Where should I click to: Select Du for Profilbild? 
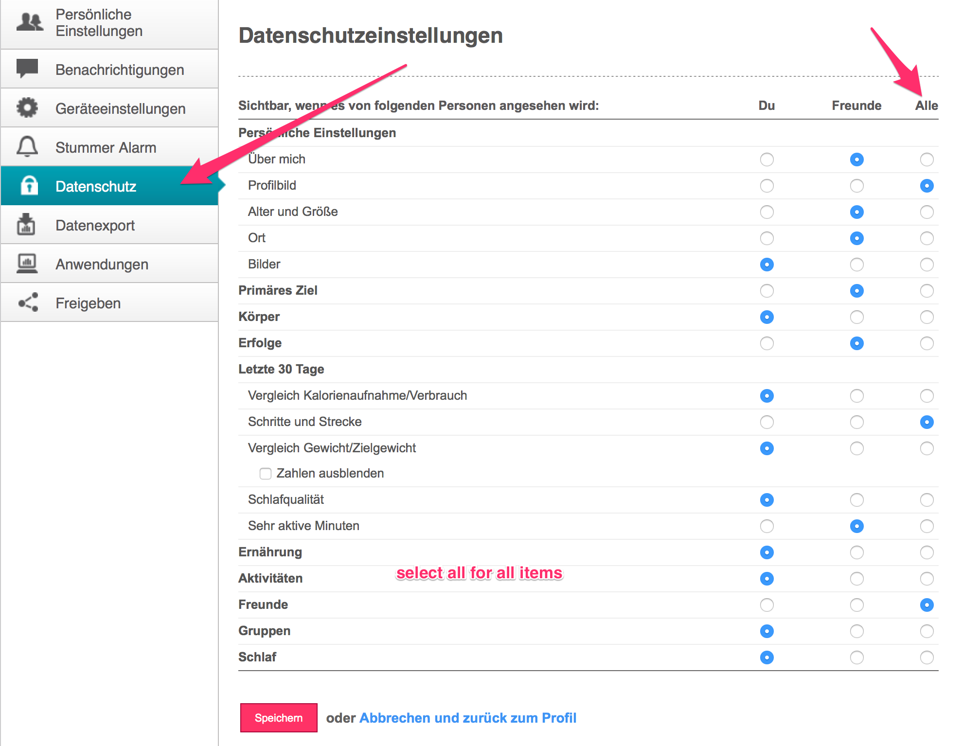tap(766, 186)
